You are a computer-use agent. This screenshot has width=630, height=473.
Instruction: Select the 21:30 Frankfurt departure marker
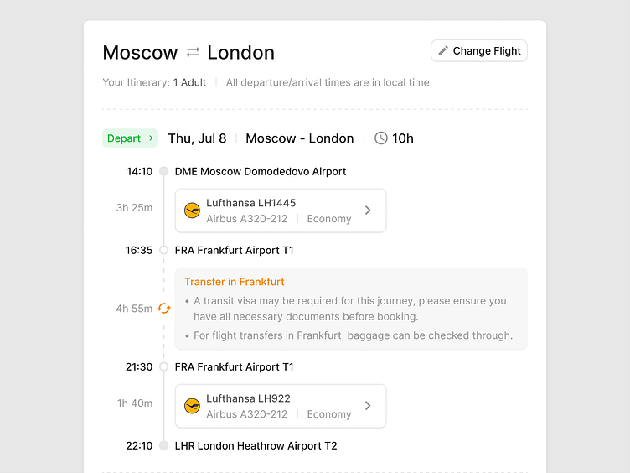[164, 366]
